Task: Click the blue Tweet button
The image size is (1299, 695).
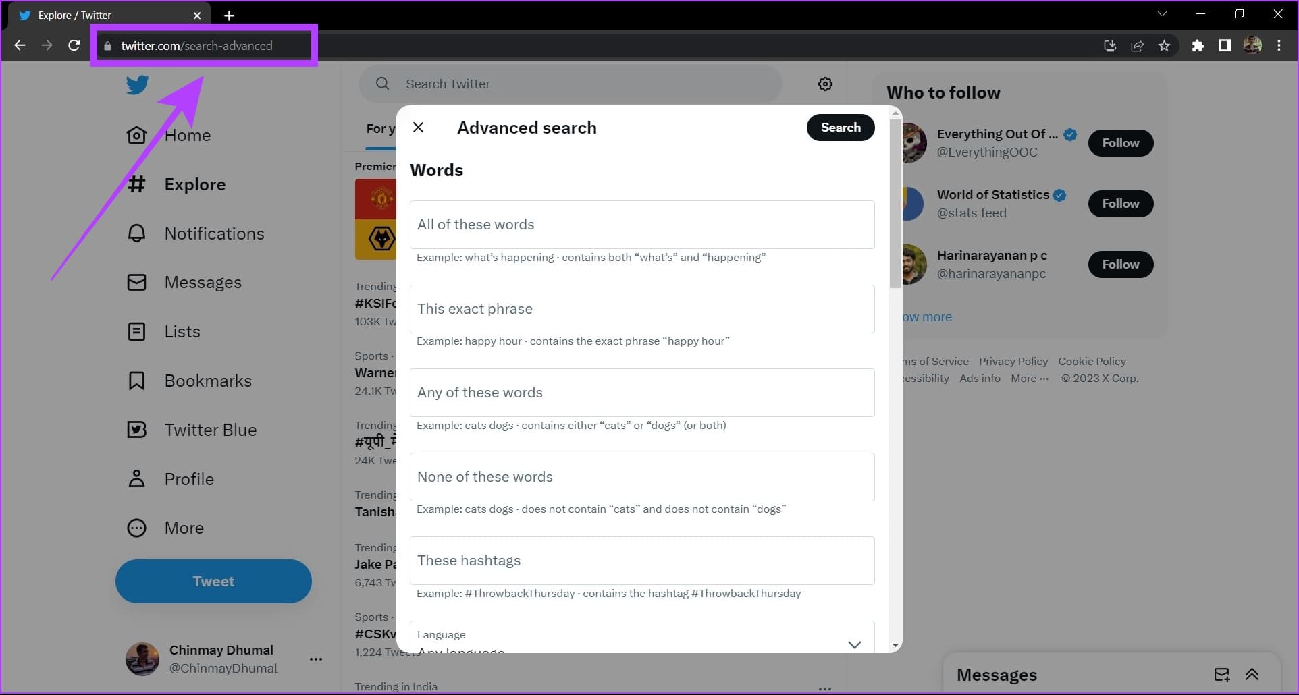Action: tap(213, 581)
